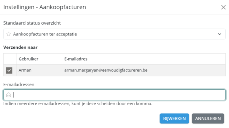
Task: Click the Gebruiker column header
Action: (28, 59)
